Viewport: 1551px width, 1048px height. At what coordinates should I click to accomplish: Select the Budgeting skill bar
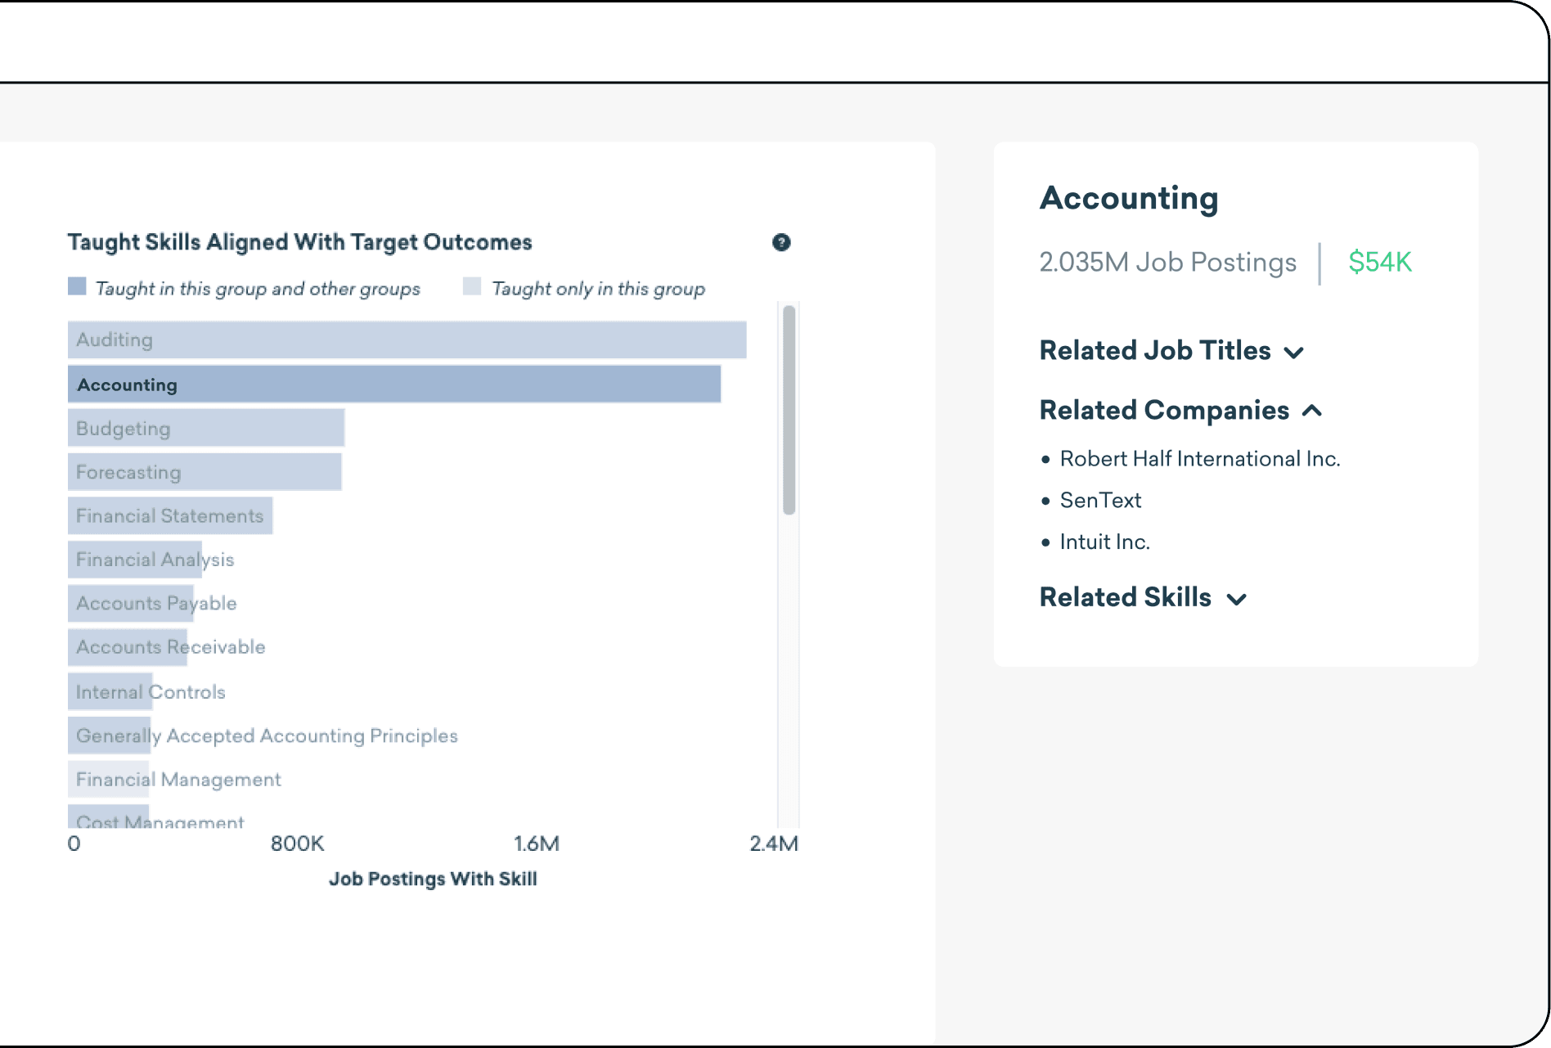coord(206,428)
